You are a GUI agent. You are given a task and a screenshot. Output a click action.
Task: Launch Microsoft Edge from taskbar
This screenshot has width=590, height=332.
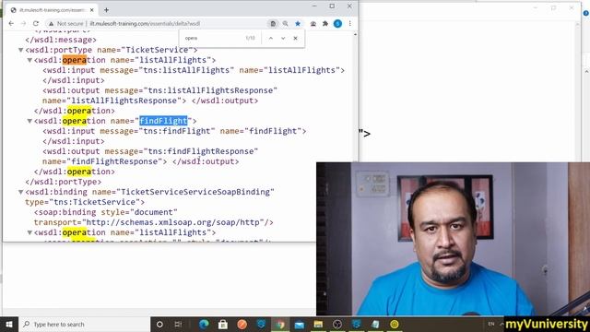point(204,324)
